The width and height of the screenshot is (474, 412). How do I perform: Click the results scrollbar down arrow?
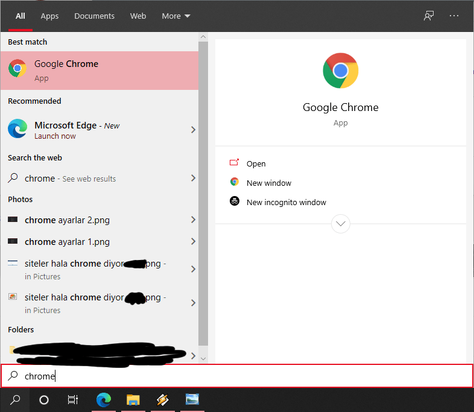click(203, 359)
